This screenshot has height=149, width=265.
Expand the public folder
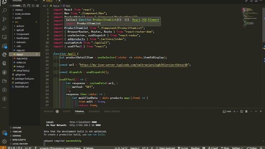coord(18,18)
